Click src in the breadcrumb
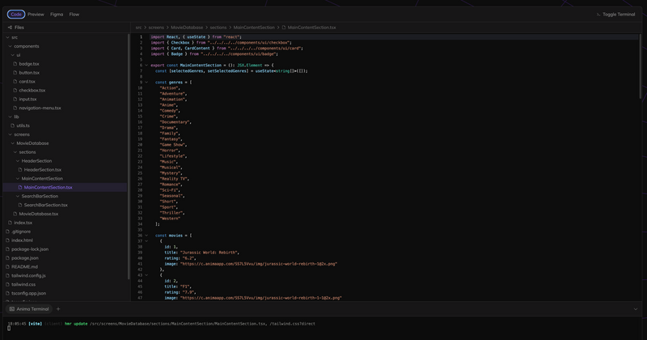This screenshot has height=340, width=647. coord(138,28)
